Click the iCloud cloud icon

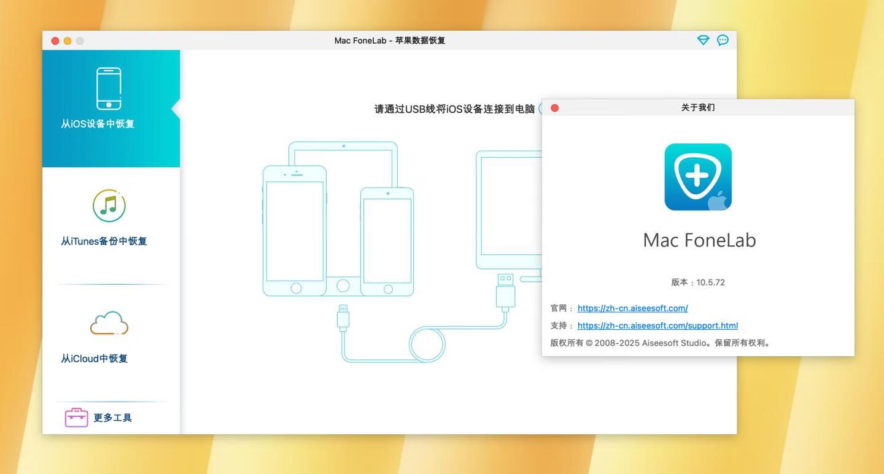click(x=109, y=323)
